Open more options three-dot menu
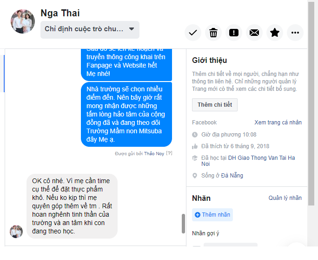Image resolution: width=318 pixels, height=260 pixels. coord(295,33)
